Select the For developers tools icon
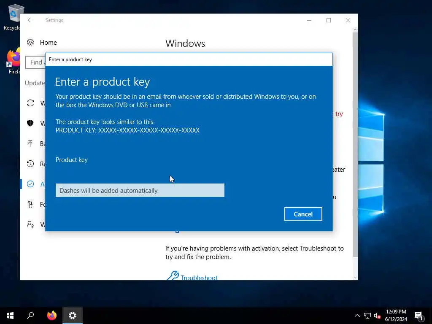Viewport: 432px width, 324px height. point(30,204)
